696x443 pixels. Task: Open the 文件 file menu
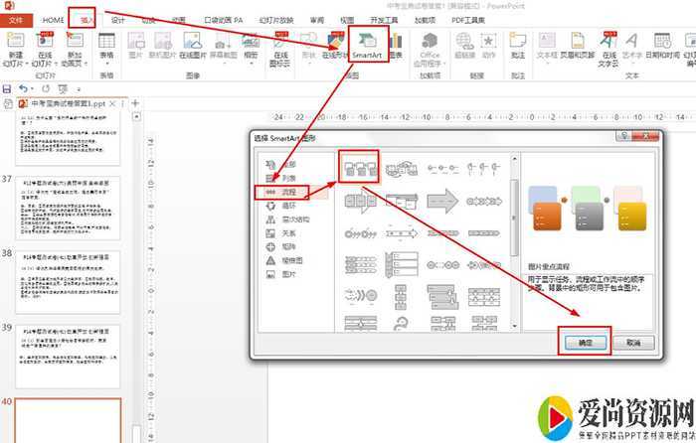16,20
